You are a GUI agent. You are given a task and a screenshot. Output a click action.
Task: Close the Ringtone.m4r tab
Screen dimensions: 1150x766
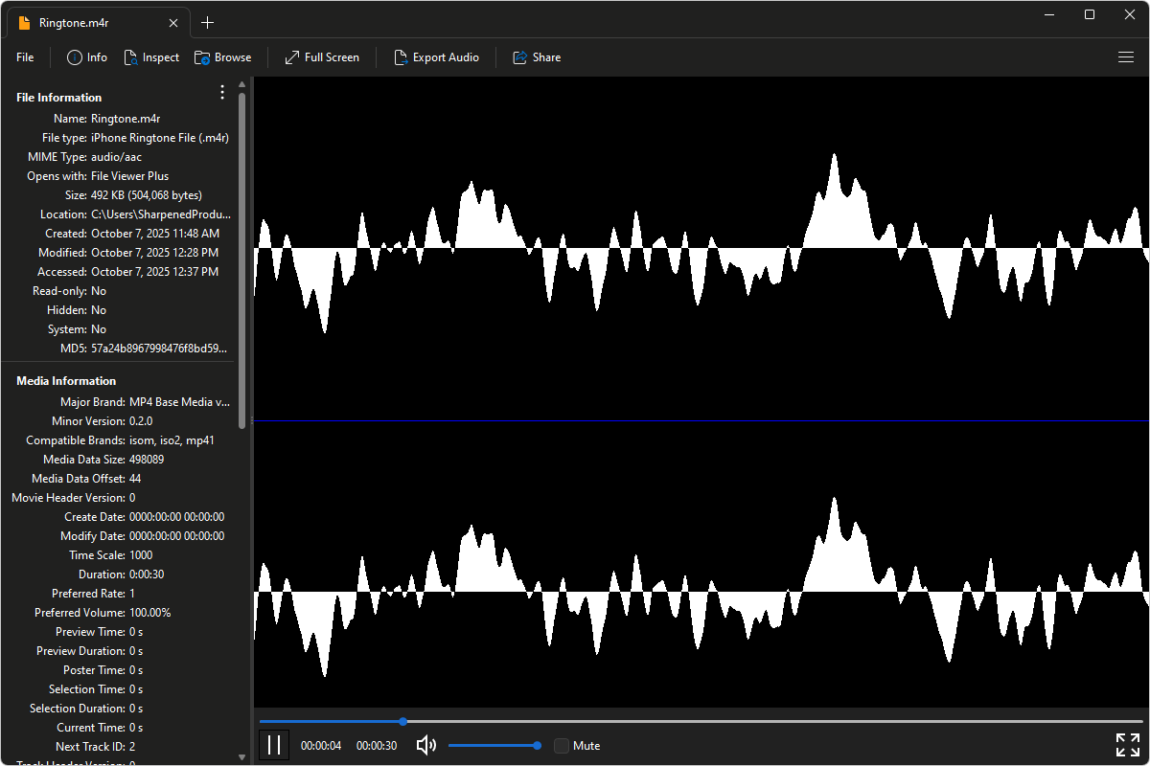coord(173,23)
